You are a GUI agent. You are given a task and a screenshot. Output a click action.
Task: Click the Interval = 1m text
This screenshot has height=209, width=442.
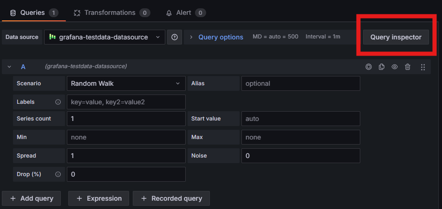tap(323, 37)
